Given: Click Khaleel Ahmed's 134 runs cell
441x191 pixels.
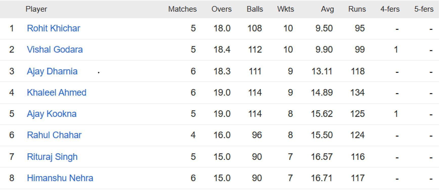Looking at the screenshot, I should pos(357,93).
